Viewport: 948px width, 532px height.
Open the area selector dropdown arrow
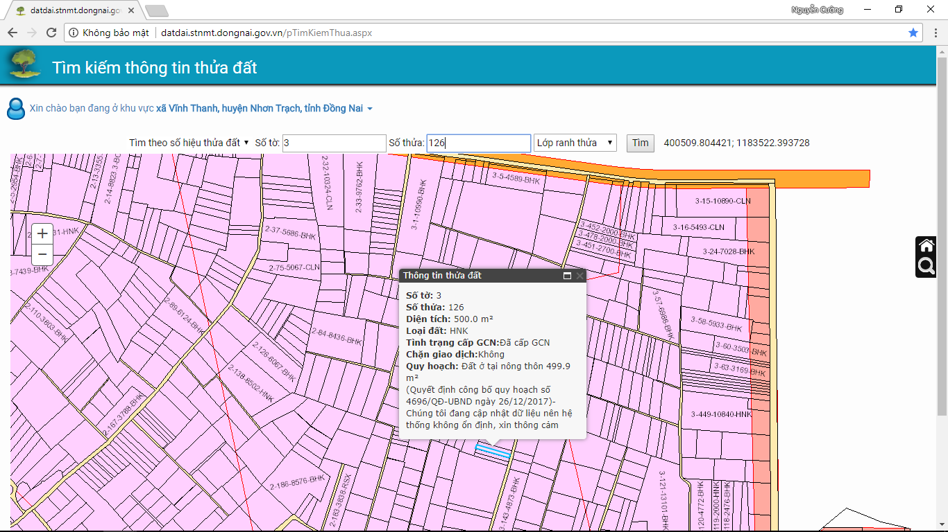[x=370, y=109]
